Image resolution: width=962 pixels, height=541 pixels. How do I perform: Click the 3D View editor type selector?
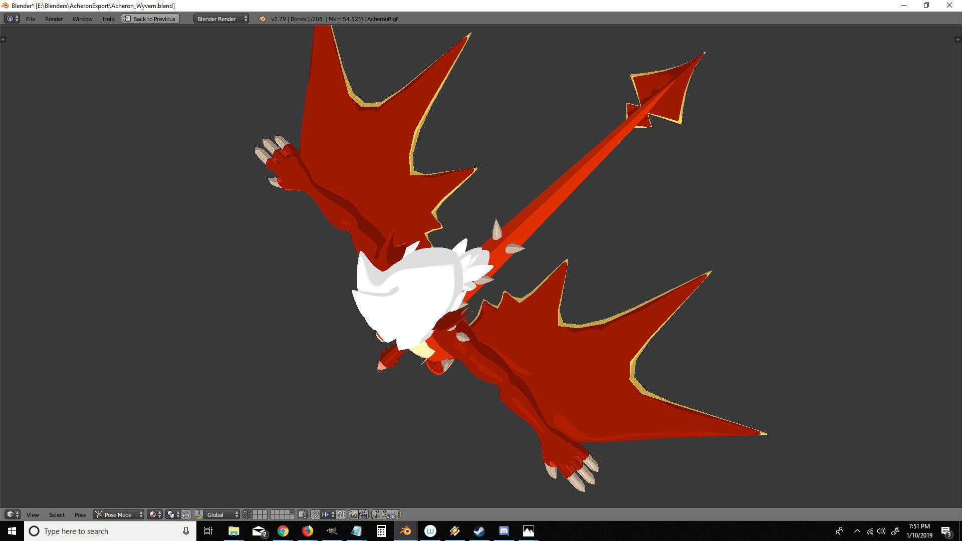click(12, 514)
